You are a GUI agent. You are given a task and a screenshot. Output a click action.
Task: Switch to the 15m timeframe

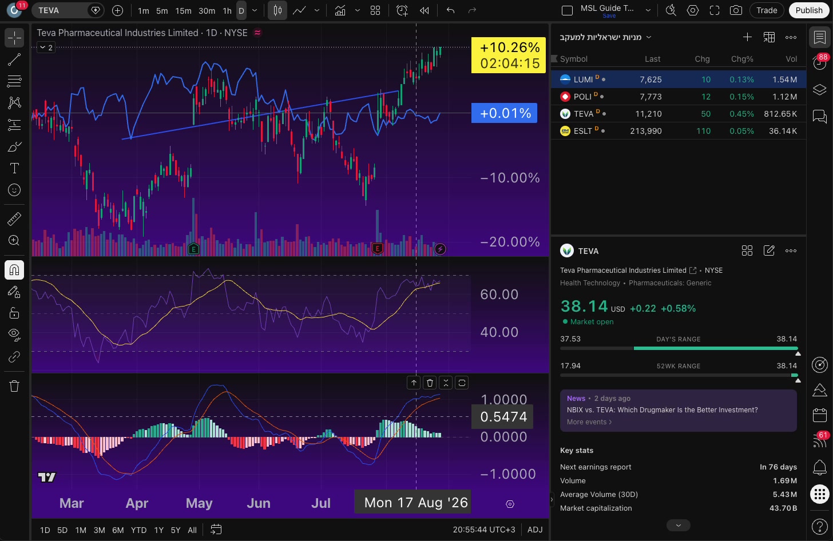[183, 10]
